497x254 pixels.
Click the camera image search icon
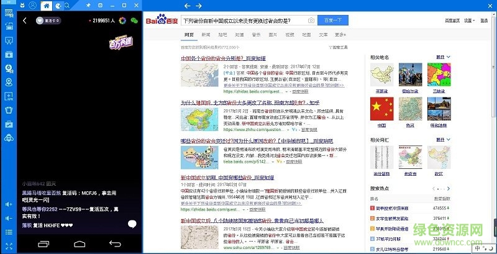point(311,20)
